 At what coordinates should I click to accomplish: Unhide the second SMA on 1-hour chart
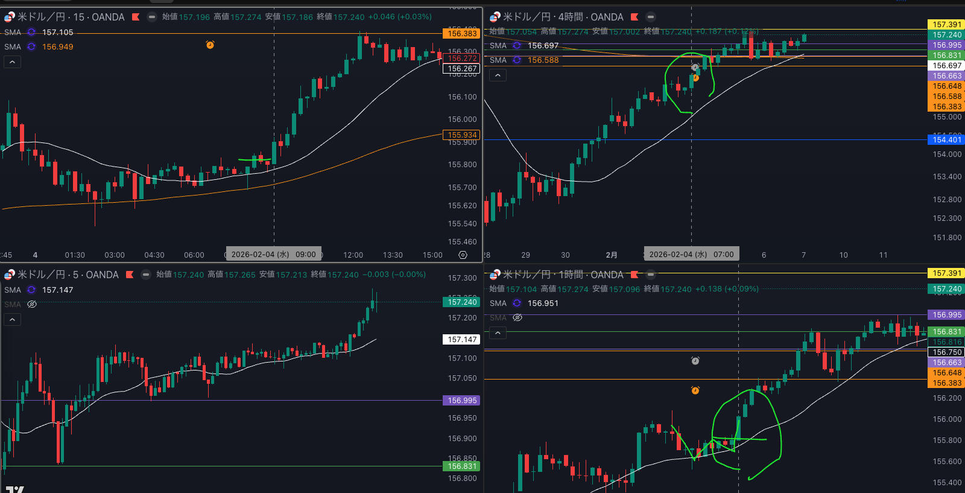(517, 318)
